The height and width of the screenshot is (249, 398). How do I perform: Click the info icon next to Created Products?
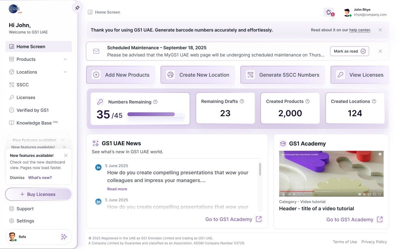pos(308,101)
